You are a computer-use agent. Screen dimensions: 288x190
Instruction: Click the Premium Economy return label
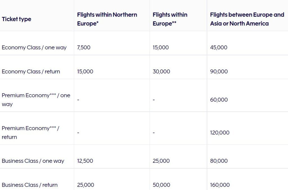pyautogui.click(x=30, y=133)
